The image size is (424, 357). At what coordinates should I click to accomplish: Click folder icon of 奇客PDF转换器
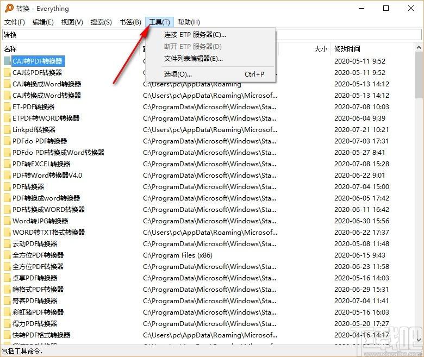pyautogui.click(x=7, y=301)
